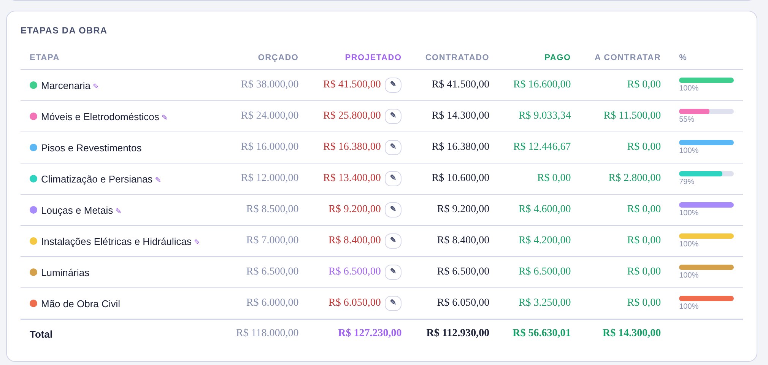Click the purple projected R$ 6.500,00 for Luminárias
This screenshot has height=365, width=768.
(354, 271)
